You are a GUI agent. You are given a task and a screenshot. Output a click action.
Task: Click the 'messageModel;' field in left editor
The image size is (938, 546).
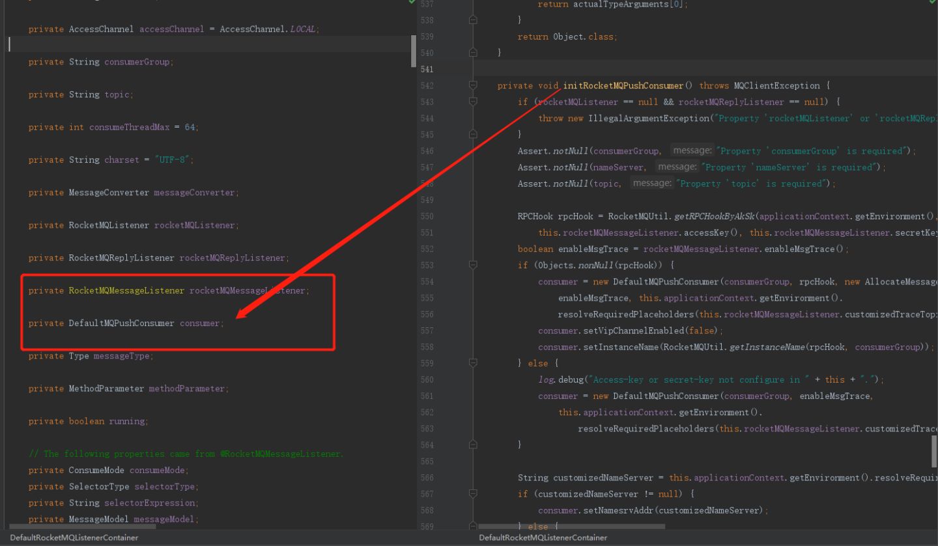coord(166,519)
